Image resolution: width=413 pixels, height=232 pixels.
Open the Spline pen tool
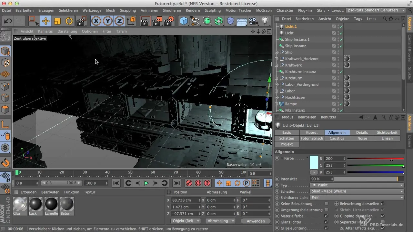pos(196,21)
